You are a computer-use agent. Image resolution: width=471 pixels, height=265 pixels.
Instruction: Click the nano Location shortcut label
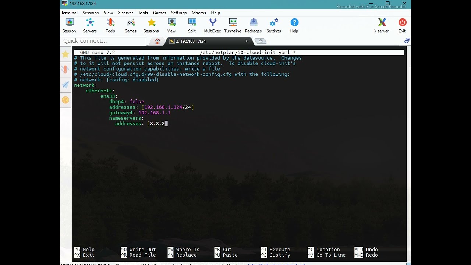(328, 250)
